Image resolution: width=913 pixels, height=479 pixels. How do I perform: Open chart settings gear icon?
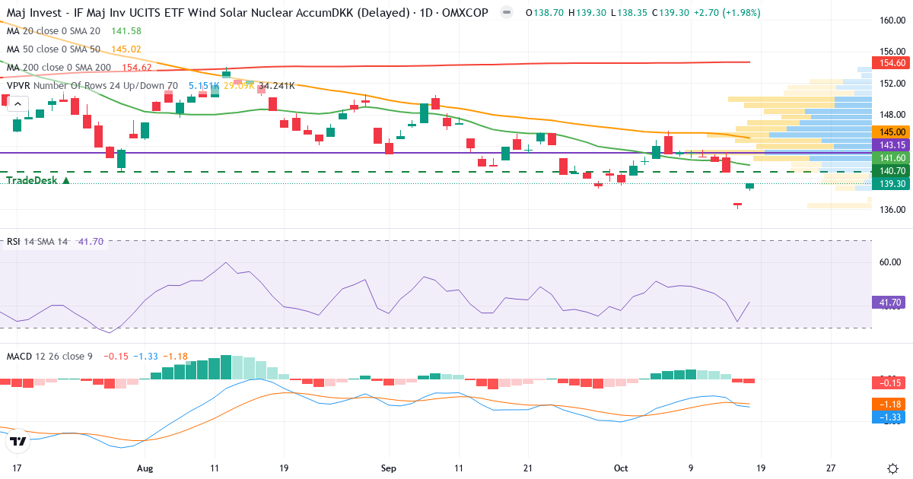[892, 468]
